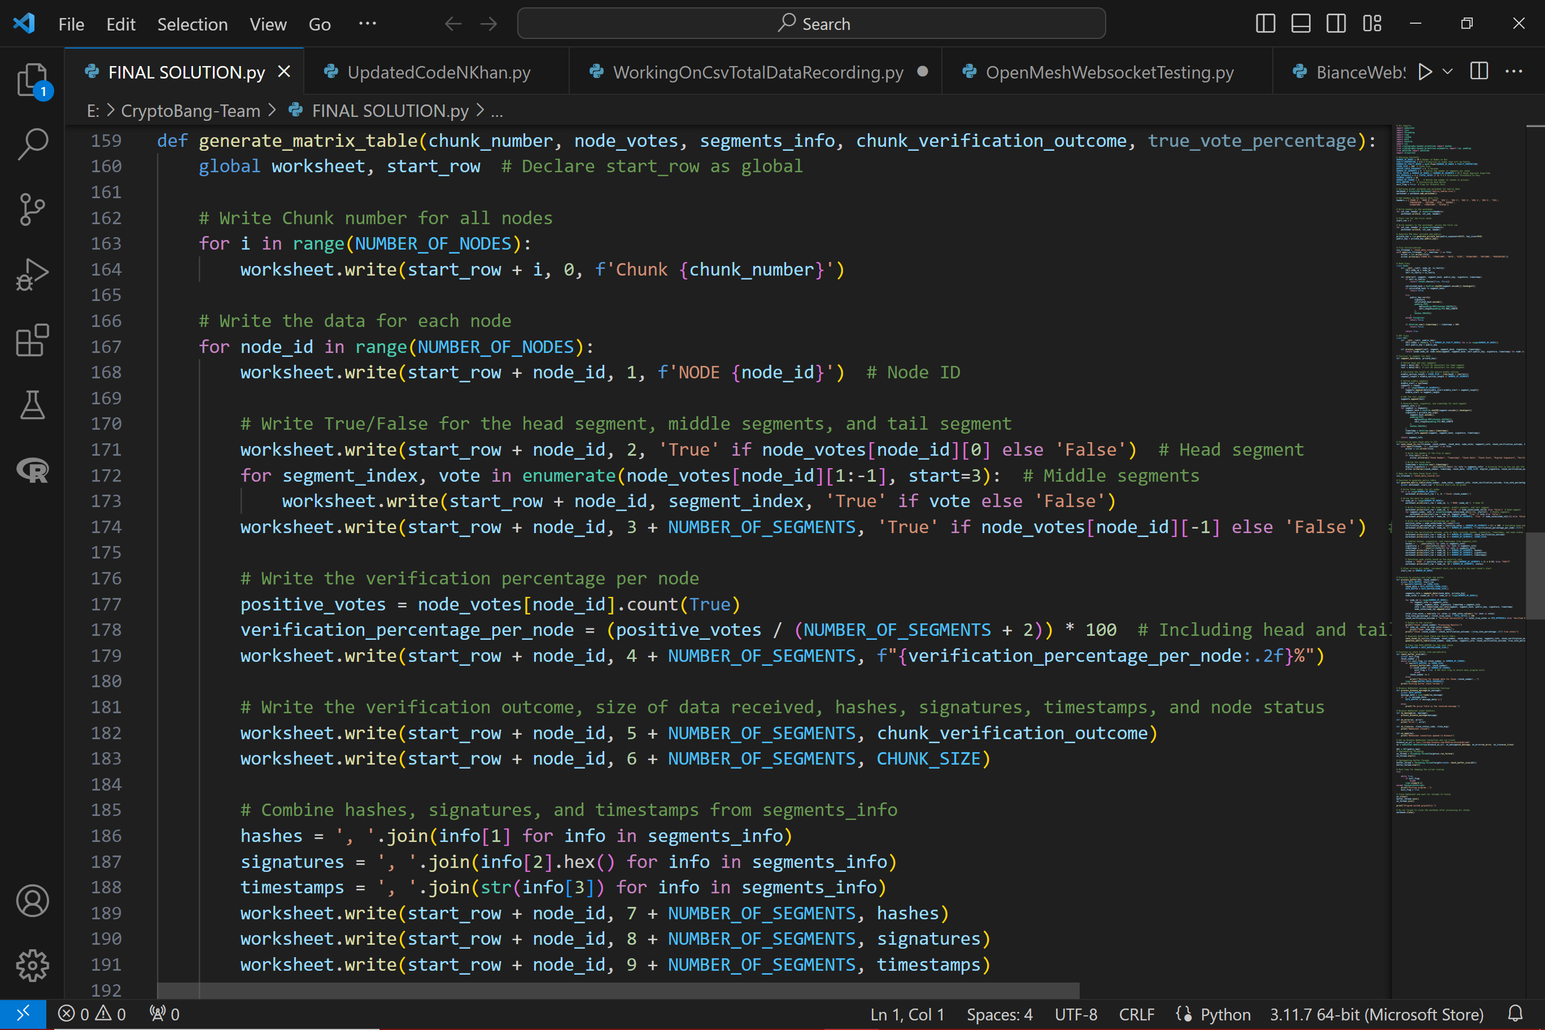Open the Extensions view
This screenshot has height=1030, width=1545.
(x=32, y=341)
